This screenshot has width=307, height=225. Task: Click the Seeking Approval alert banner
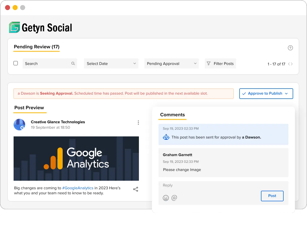pos(124,93)
